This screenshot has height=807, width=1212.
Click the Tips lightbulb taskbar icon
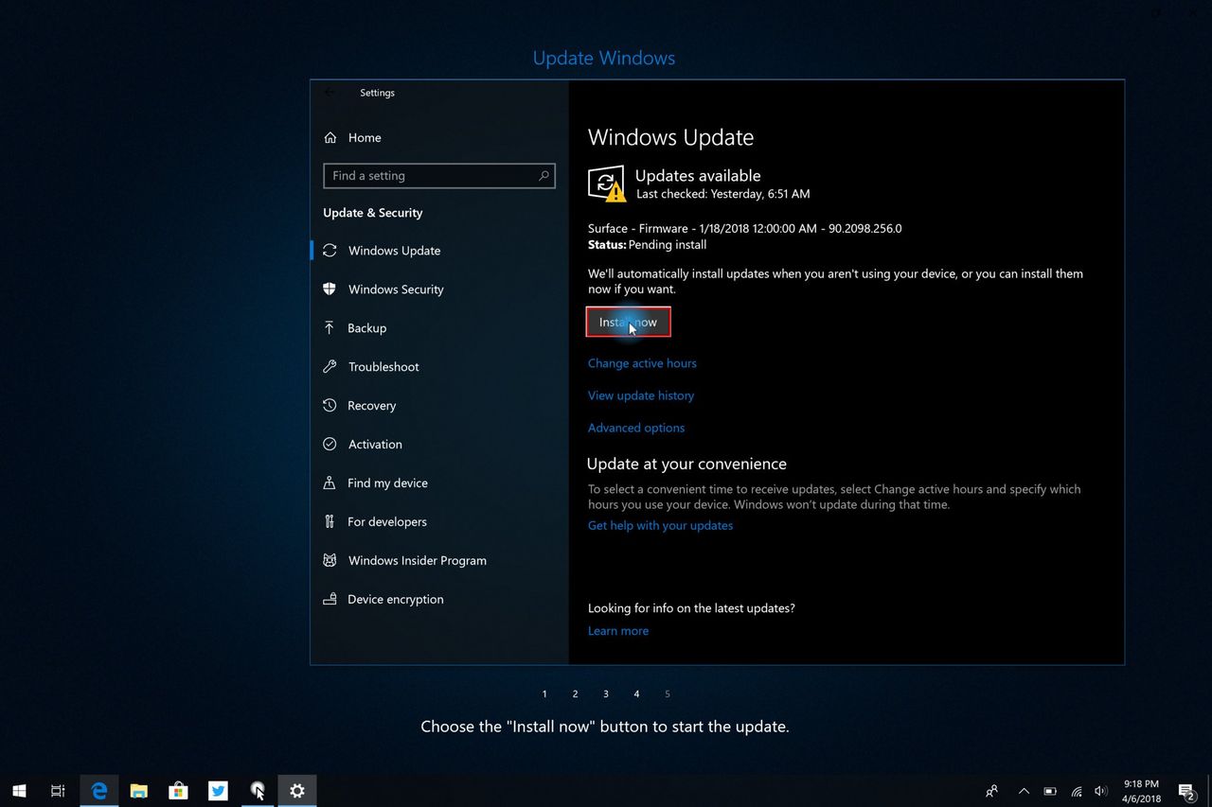click(258, 791)
